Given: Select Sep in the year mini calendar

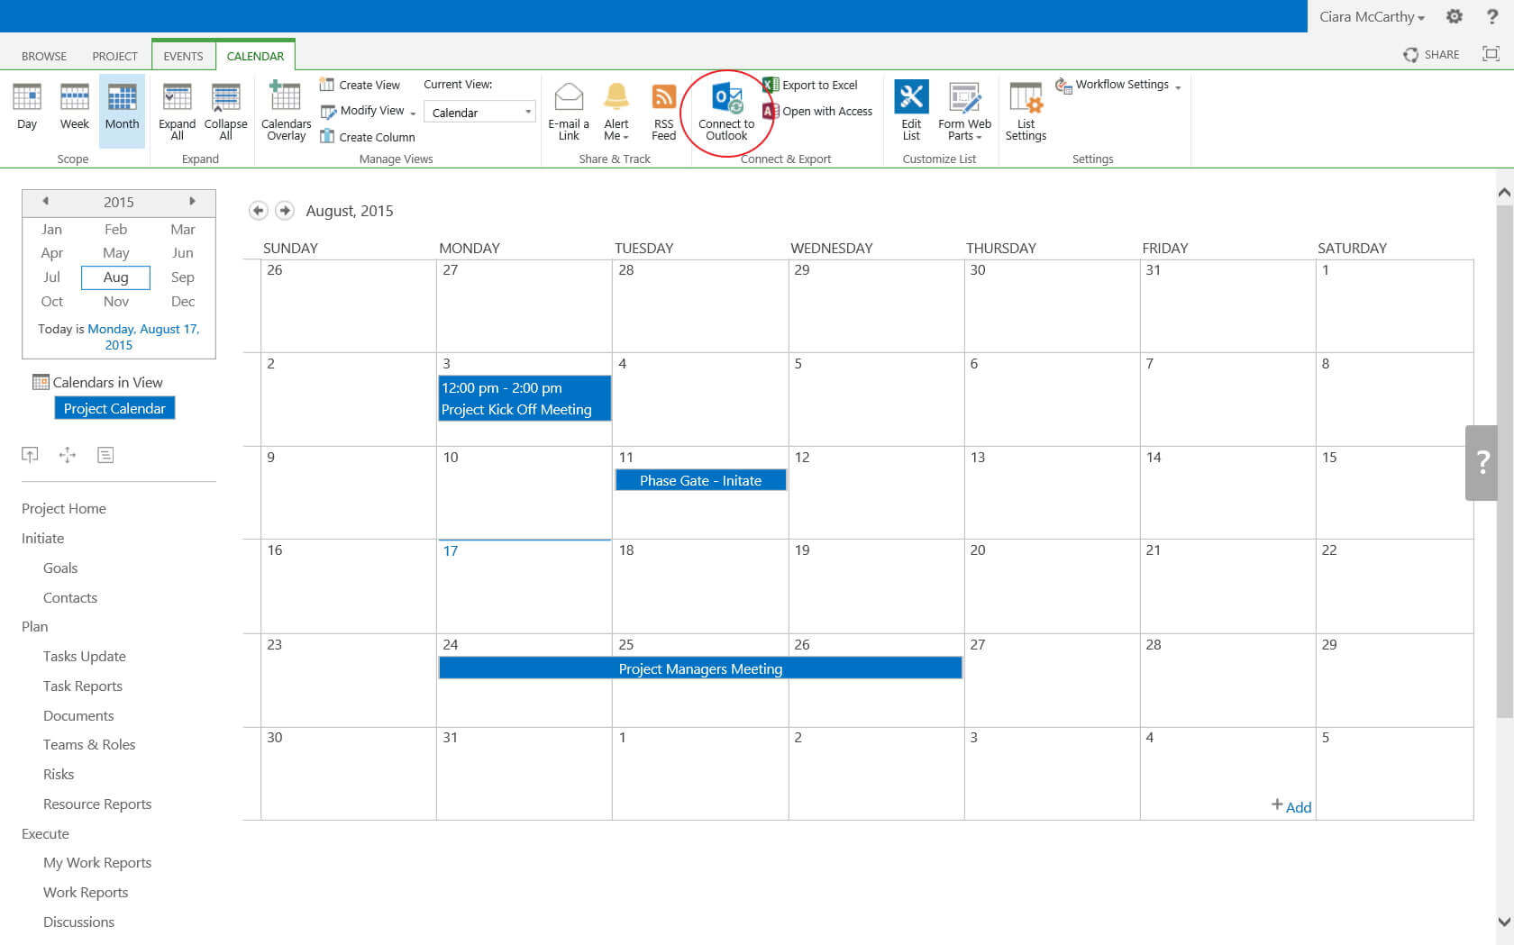Looking at the screenshot, I should (183, 277).
